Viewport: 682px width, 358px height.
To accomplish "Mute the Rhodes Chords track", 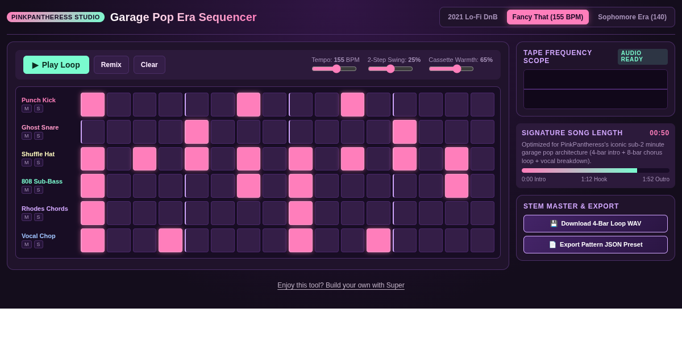I will click(x=27, y=217).
